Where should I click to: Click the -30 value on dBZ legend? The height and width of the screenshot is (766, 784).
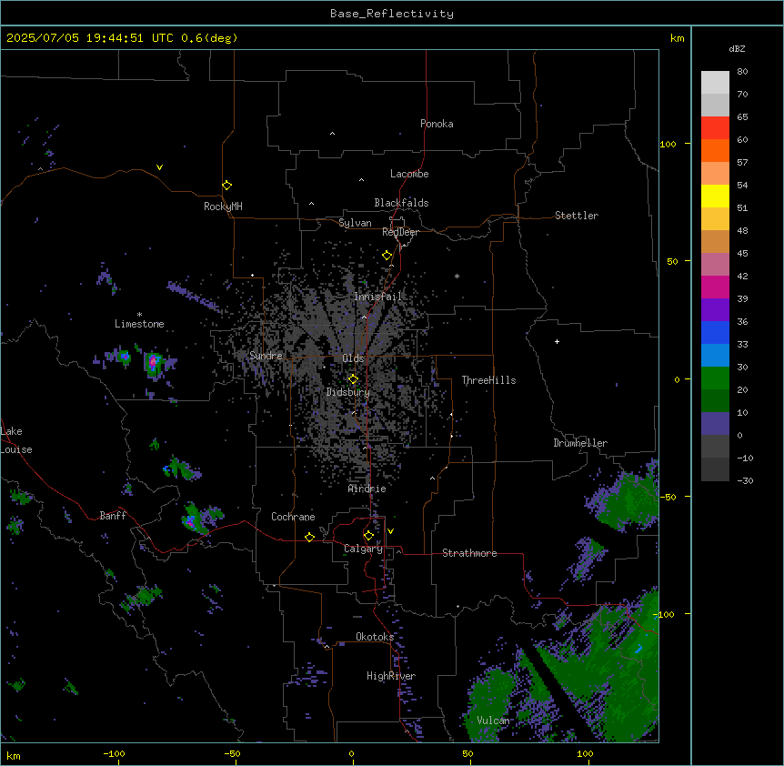(745, 480)
